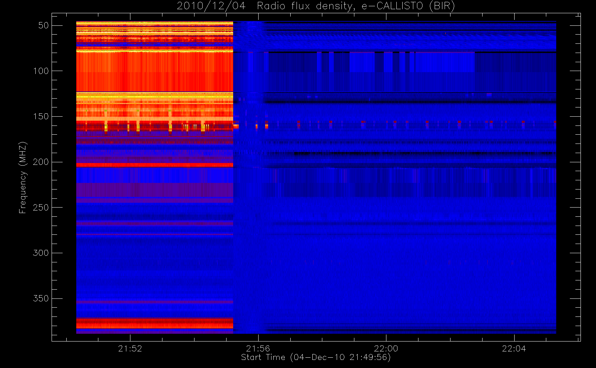Select the 50 frequency tick label
Screen dimensions: 596x368
(43, 25)
